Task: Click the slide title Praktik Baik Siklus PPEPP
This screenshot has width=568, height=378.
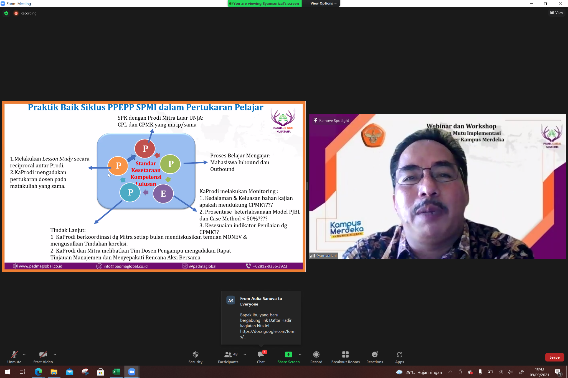Action: pyautogui.click(x=146, y=107)
